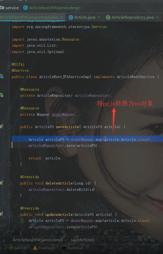Click the class icon on Article.java tab

coord(71,17)
